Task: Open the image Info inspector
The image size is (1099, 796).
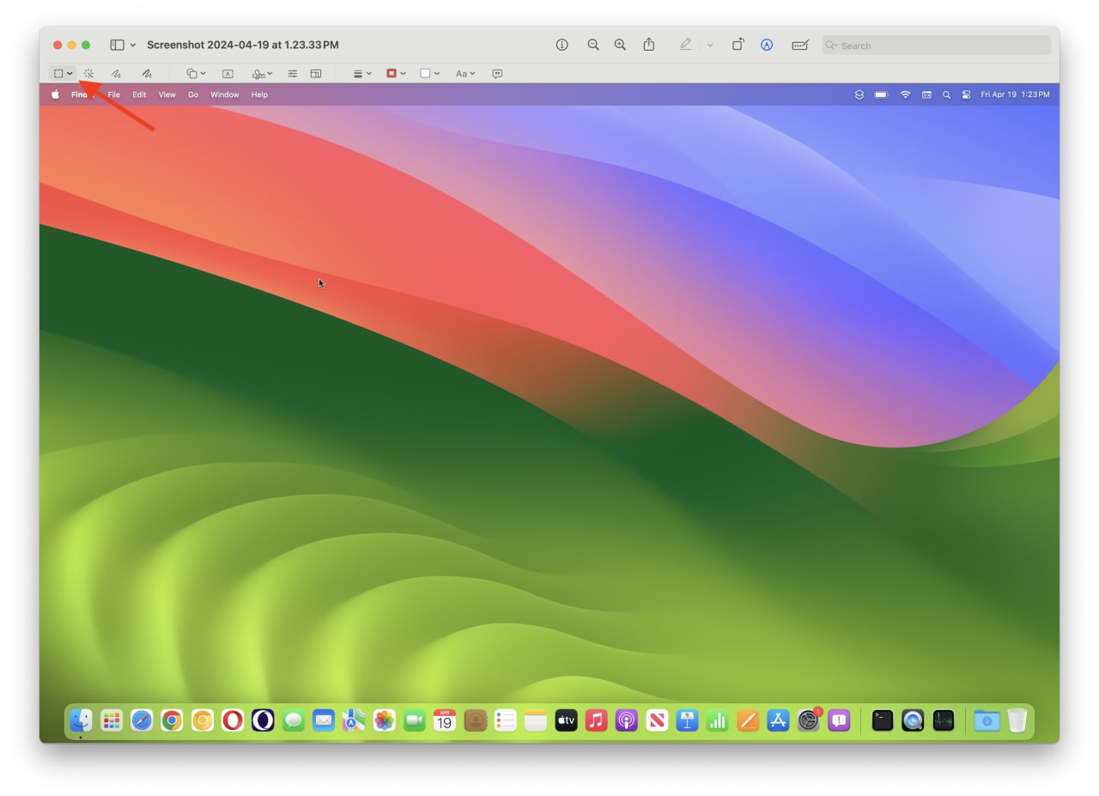Action: (562, 45)
